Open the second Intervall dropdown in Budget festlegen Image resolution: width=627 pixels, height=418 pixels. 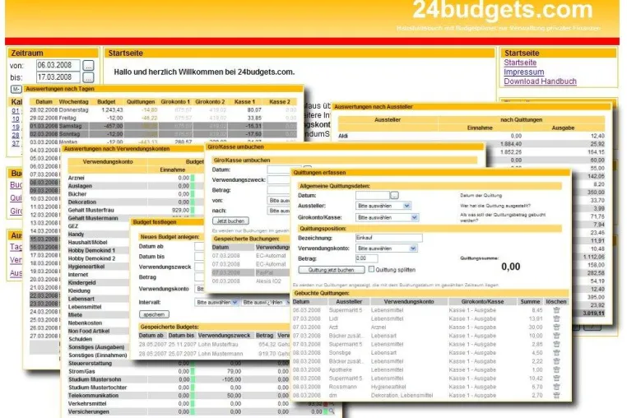click(x=266, y=303)
